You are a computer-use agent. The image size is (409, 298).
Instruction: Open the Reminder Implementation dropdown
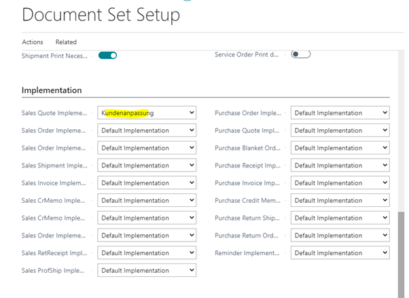click(x=340, y=252)
